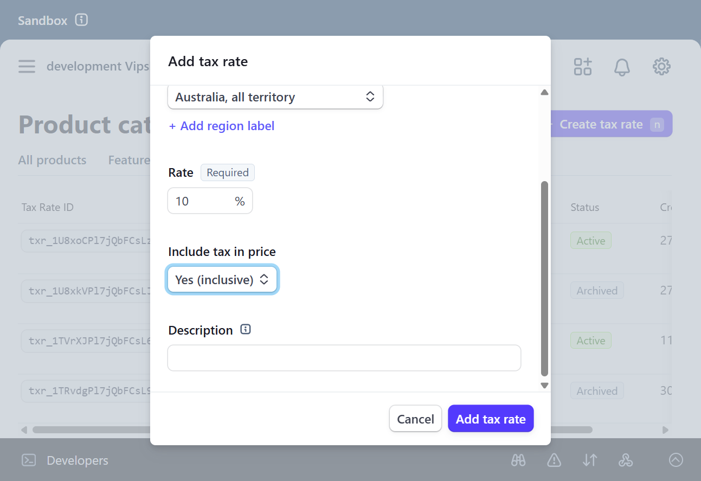The image size is (701, 481).
Task: Click the Cancel button
Action: point(415,419)
